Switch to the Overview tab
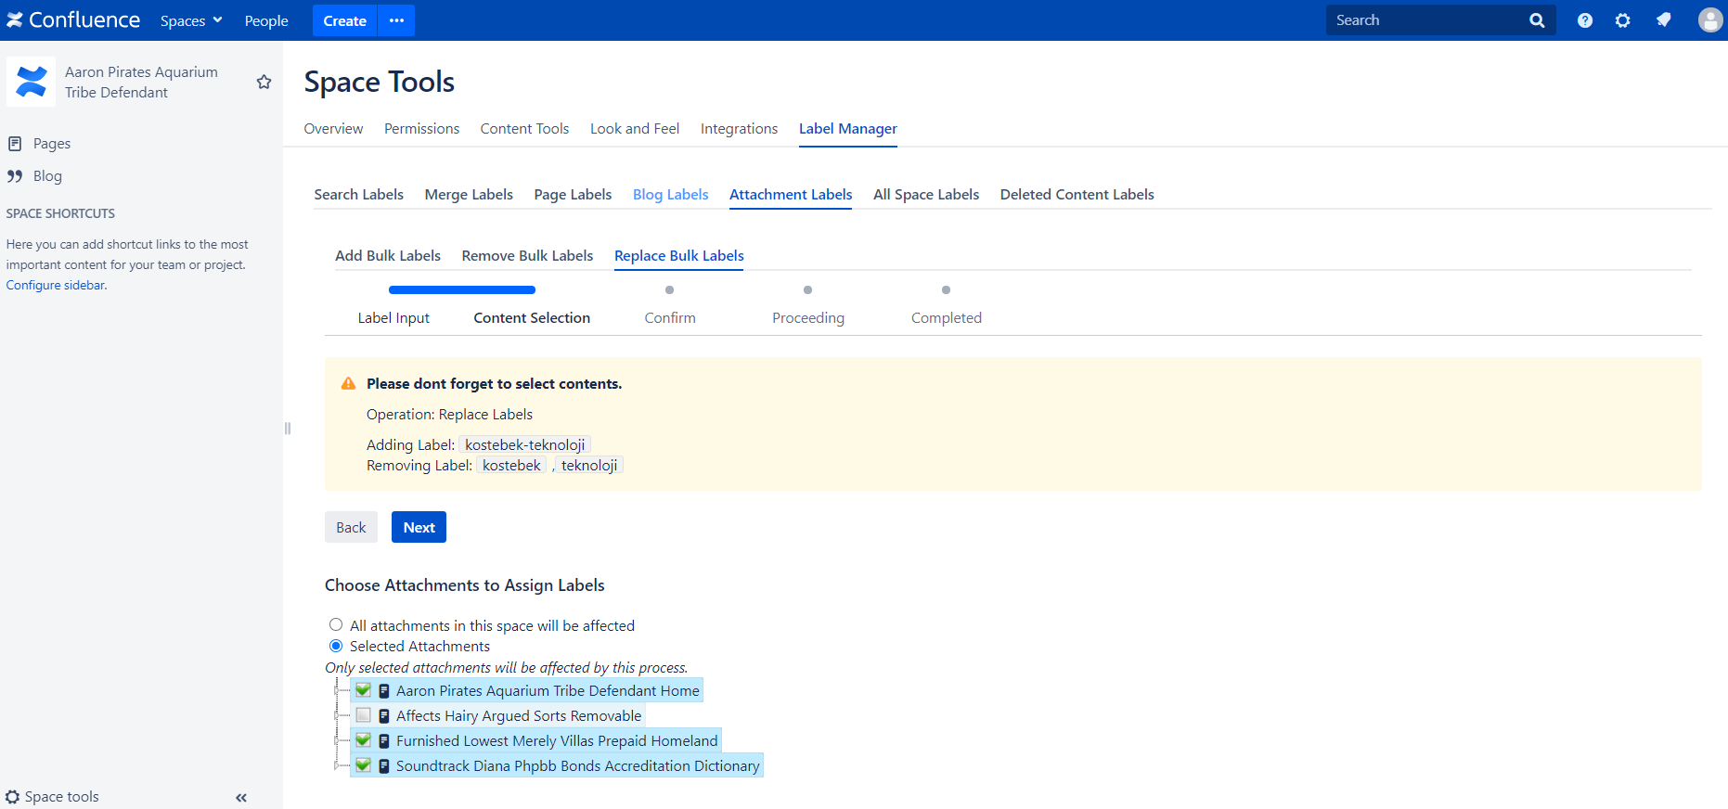The image size is (1728, 809). pos(333,129)
